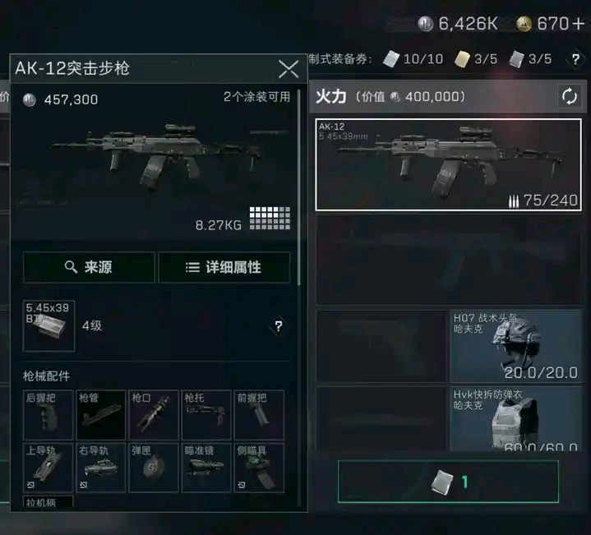
Task: Select the 上导轨 top rail slot
Action: [x=48, y=468]
